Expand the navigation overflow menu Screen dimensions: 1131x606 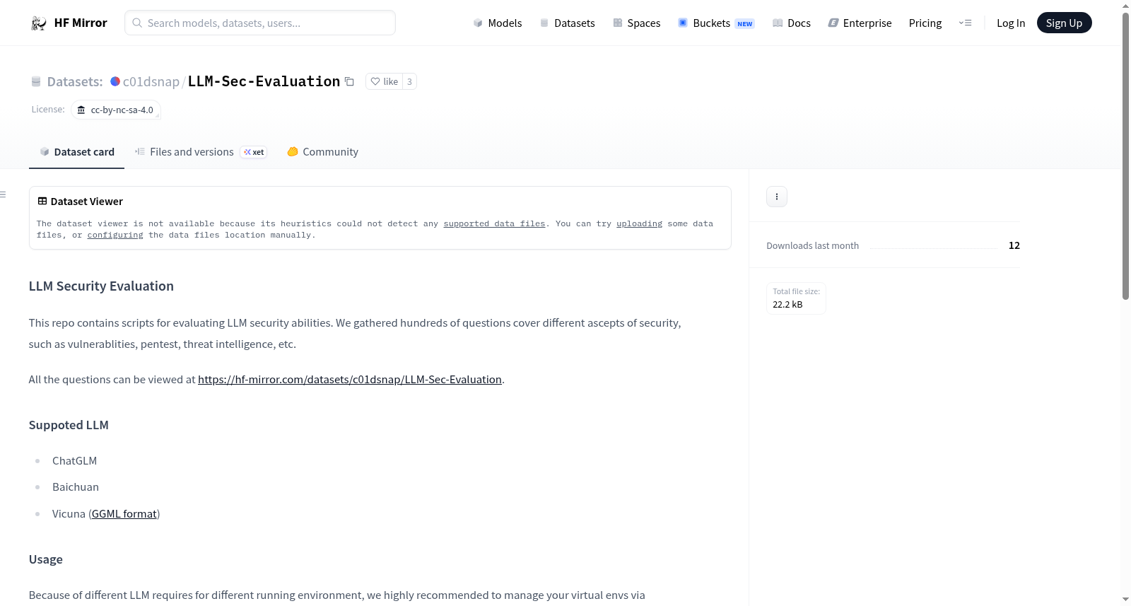[965, 23]
